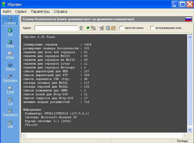Open the Поиск tool in sidebar
The height and width of the screenshot is (143, 194).
(x=10, y=43)
